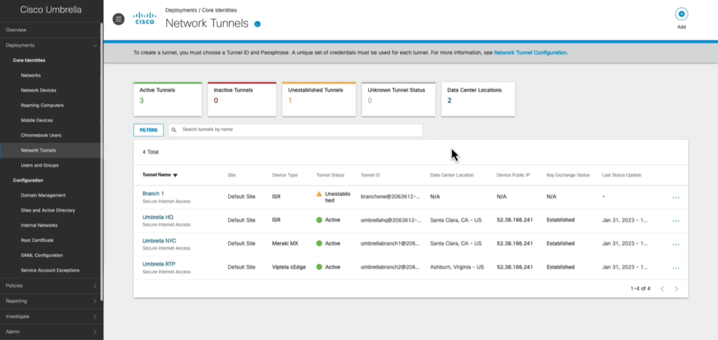The width and height of the screenshot is (718, 340).
Task: Open Mobile Devices in the sidebar
Action: pos(36,121)
